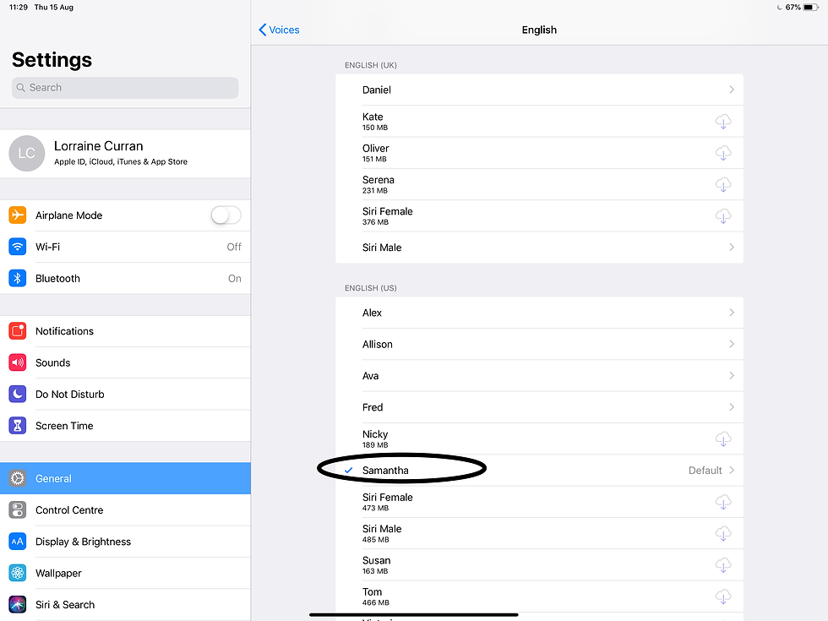Select the UK Siri Male voice name
This screenshot has height=621, width=828.
382,247
